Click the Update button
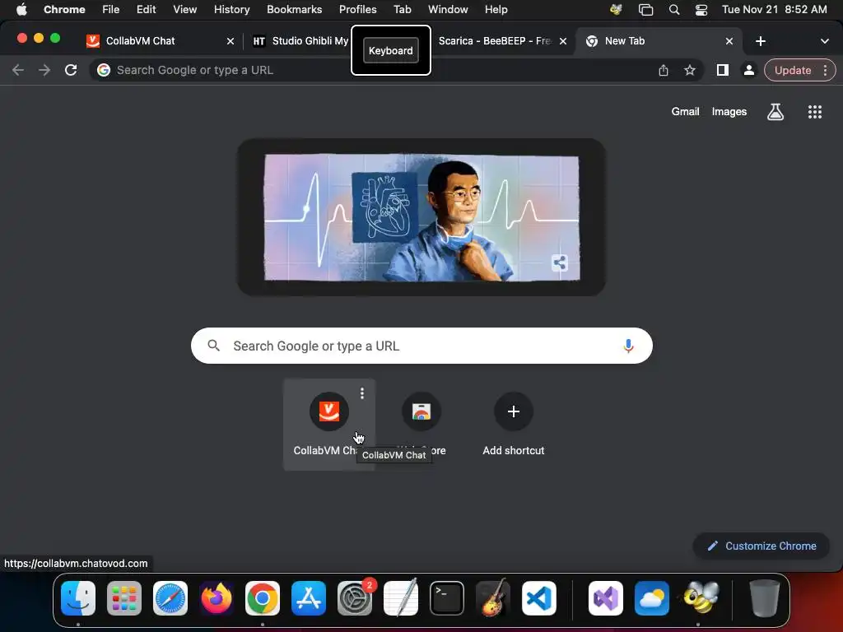Image resolution: width=843 pixels, height=632 pixels. click(793, 70)
